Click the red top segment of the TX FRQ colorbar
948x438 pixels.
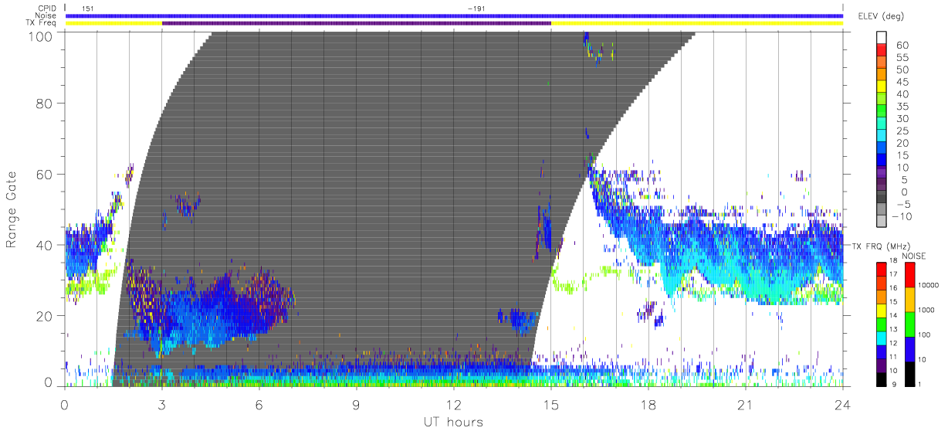coord(882,268)
